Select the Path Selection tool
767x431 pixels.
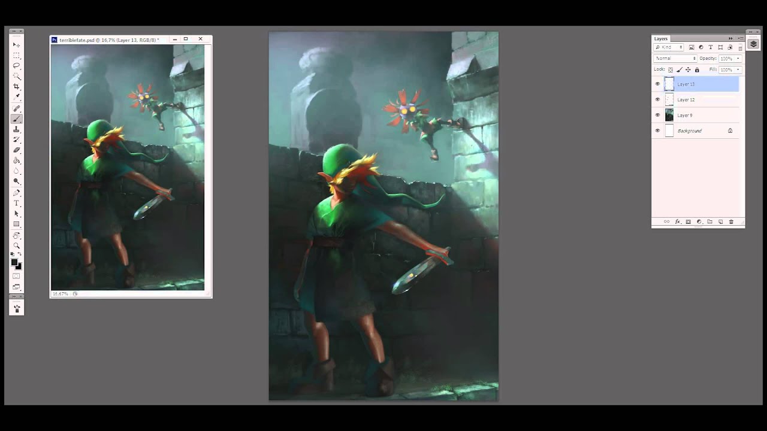[x=17, y=214]
